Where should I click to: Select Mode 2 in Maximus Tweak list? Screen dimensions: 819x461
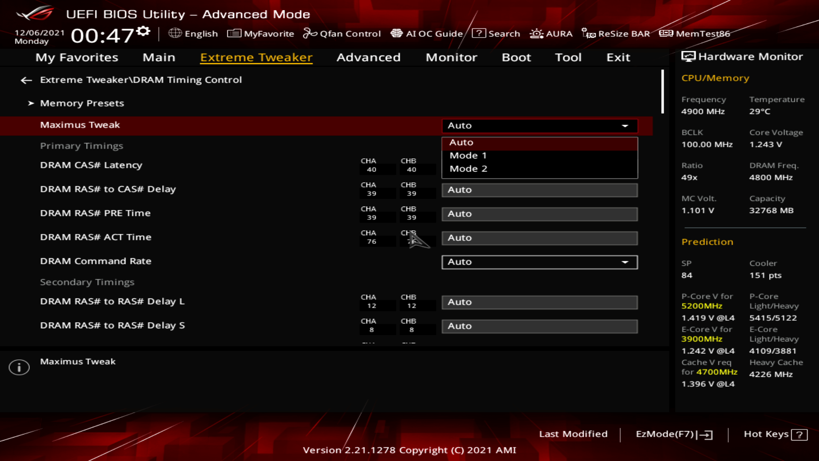click(468, 169)
